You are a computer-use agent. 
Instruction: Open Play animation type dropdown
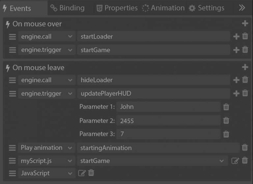click(x=70, y=148)
